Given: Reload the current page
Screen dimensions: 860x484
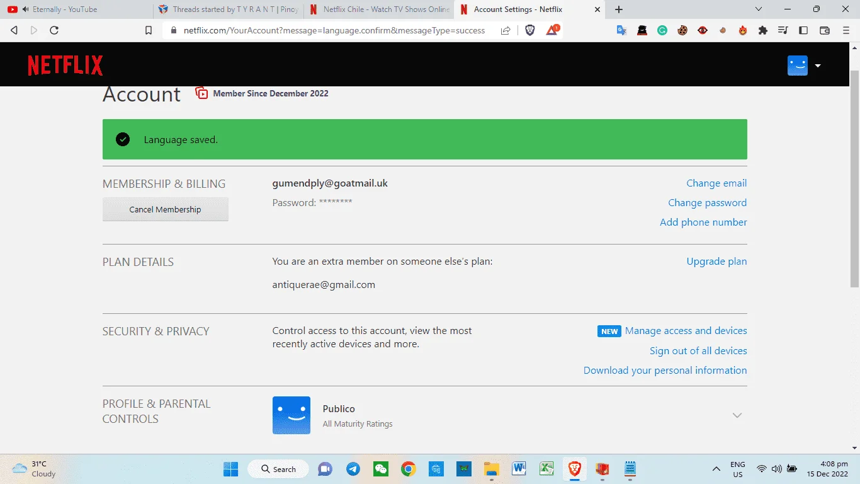Looking at the screenshot, I should coord(54,30).
